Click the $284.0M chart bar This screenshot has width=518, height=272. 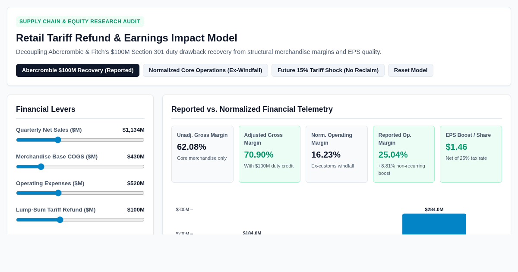434,224
